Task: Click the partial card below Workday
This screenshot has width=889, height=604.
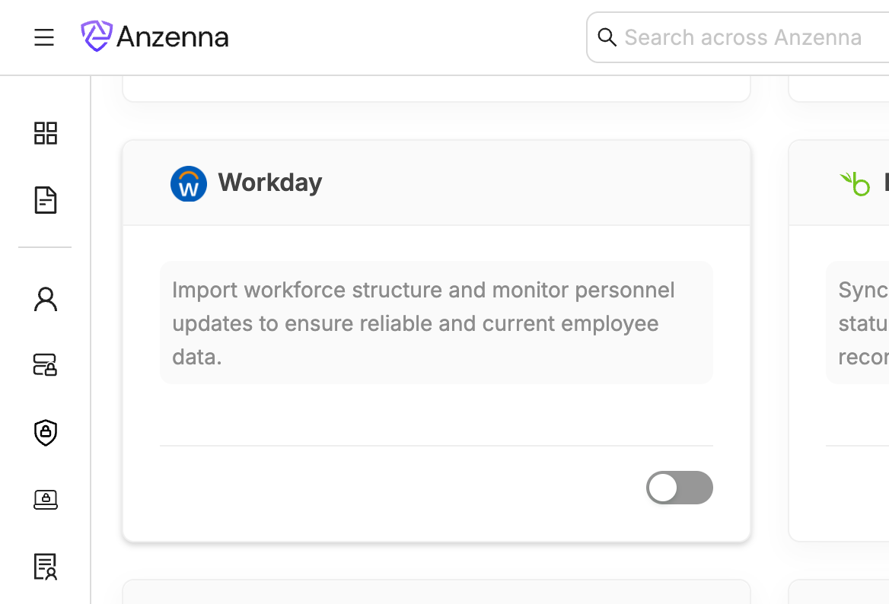Action: 436,592
